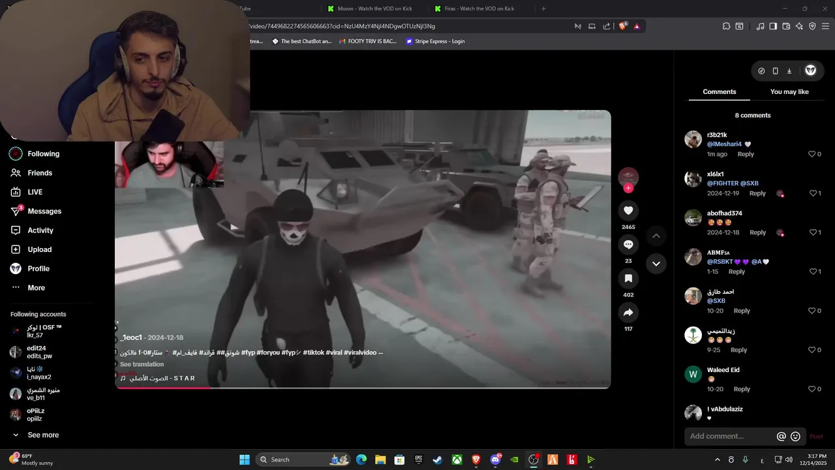
Task: Open the video's comments bubble icon
Action: click(x=628, y=244)
